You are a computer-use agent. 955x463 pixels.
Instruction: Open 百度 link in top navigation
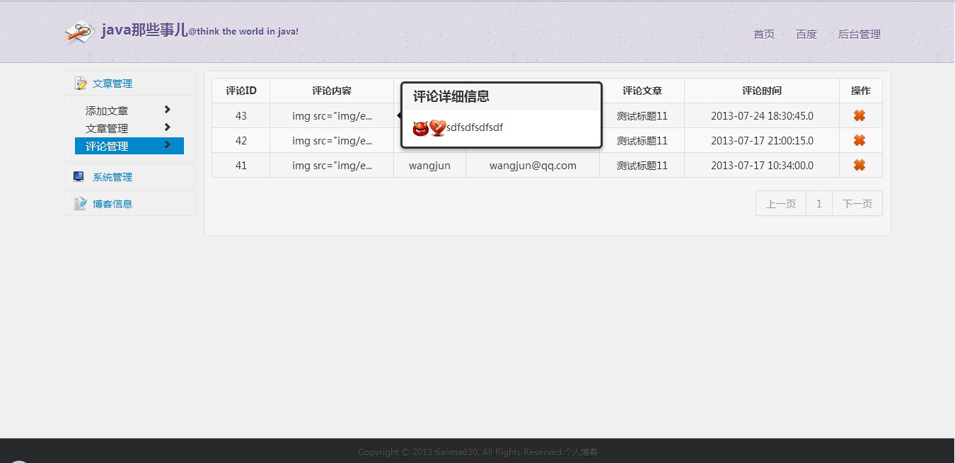point(806,34)
